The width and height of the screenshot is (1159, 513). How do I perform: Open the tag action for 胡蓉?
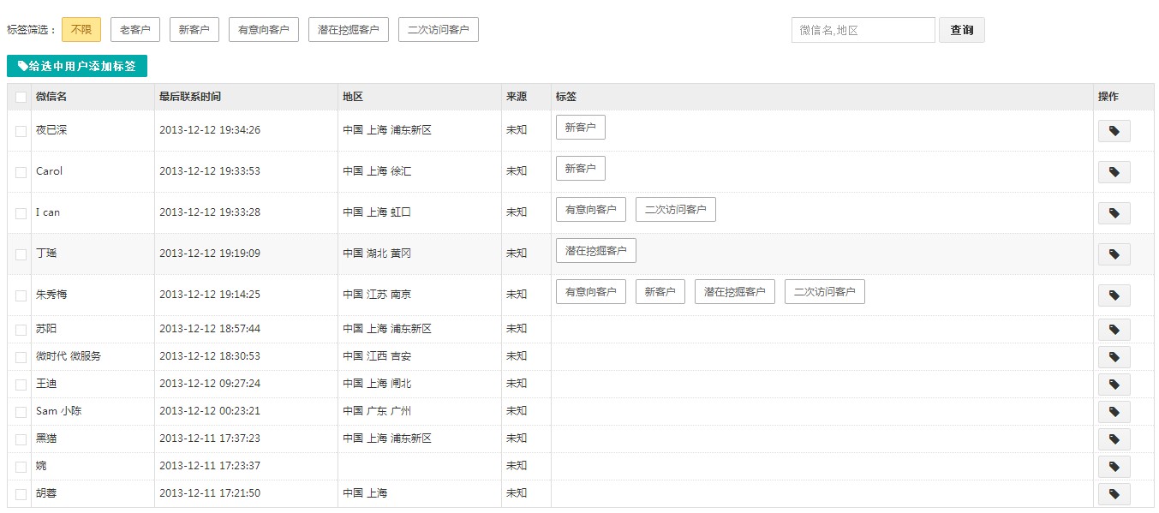tap(1114, 494)
